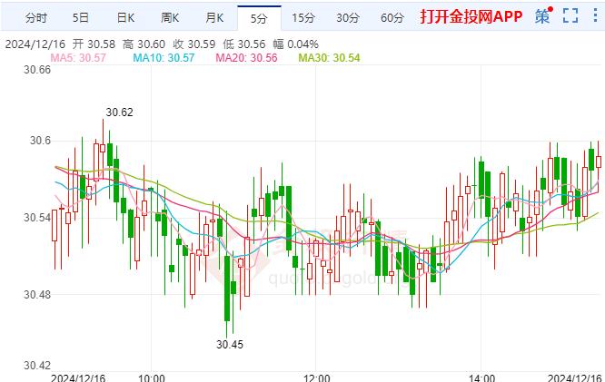The width and height of the screenshot is (605, 382).
Task: Click the 幅 0.04% change value
Action: tap(296, 44)
